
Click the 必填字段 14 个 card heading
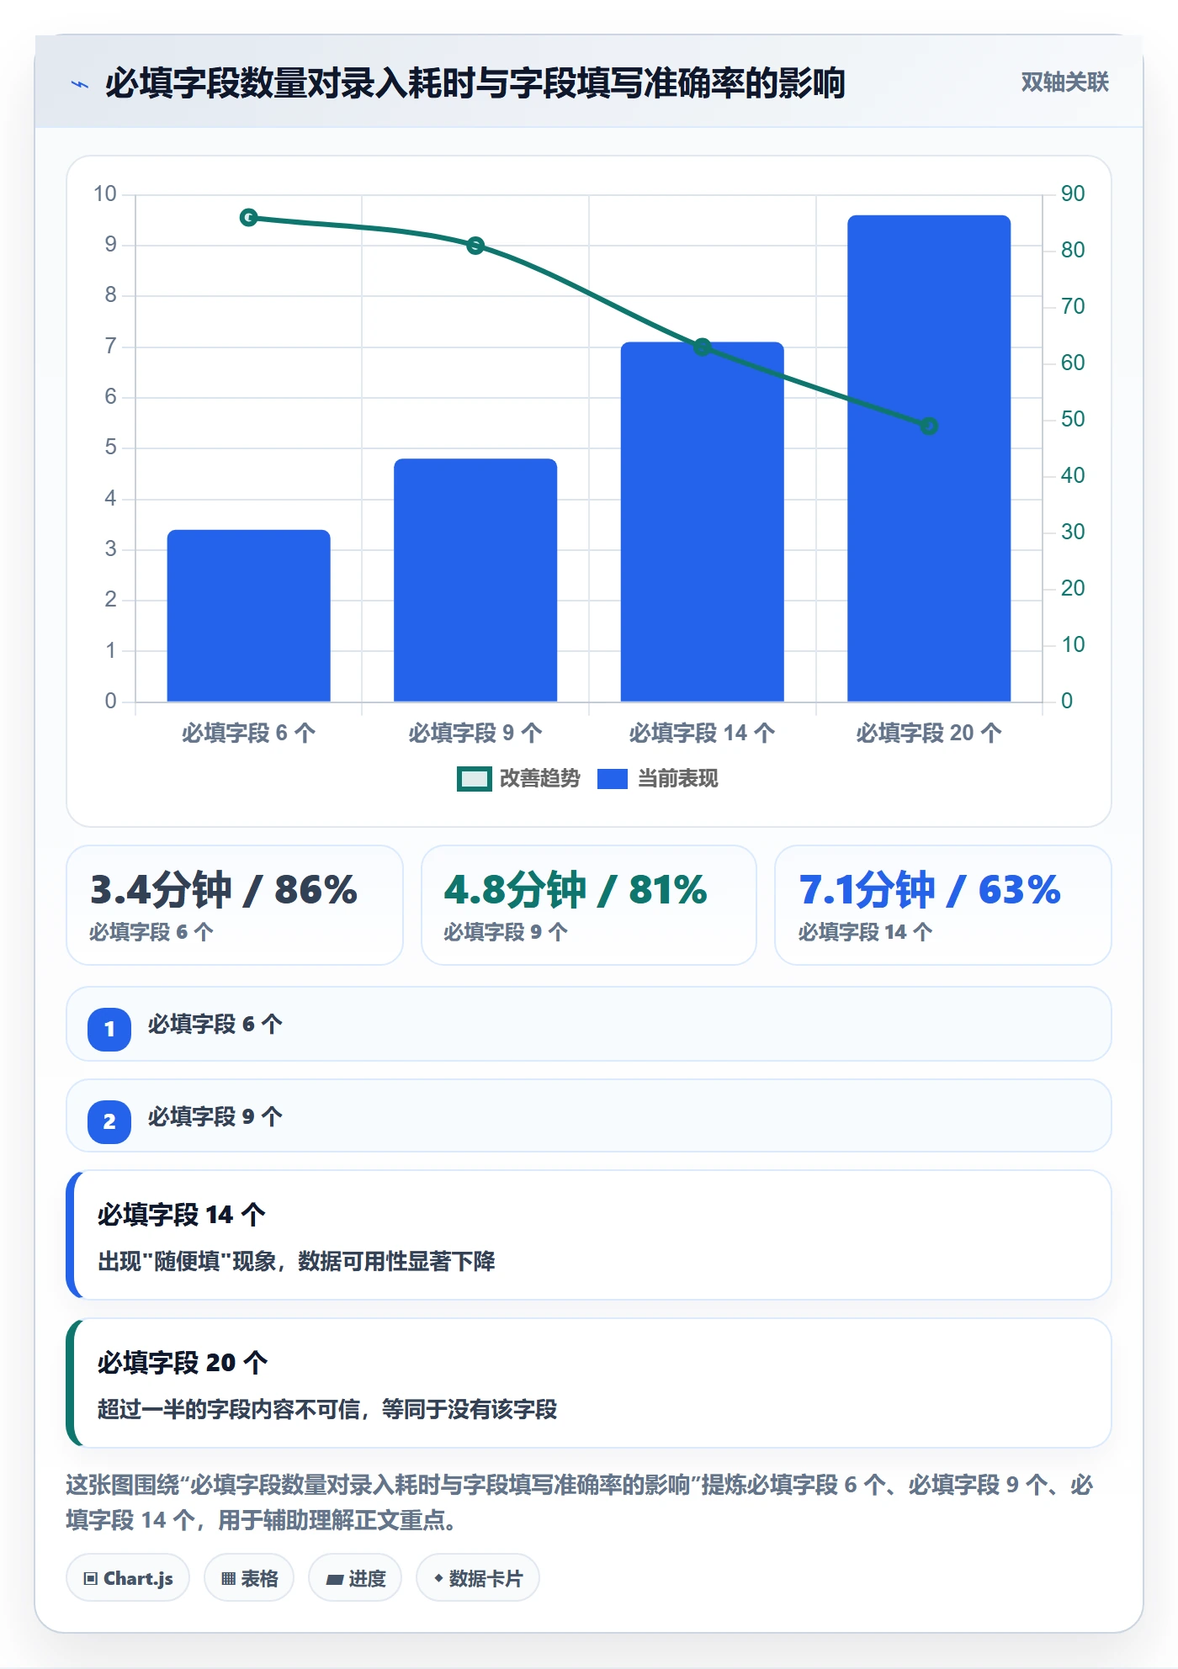pos(182,1215)
